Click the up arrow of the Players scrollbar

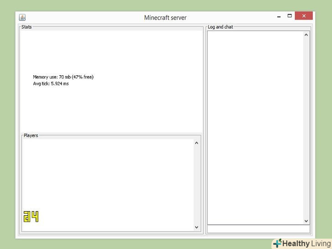coord(197,143)
